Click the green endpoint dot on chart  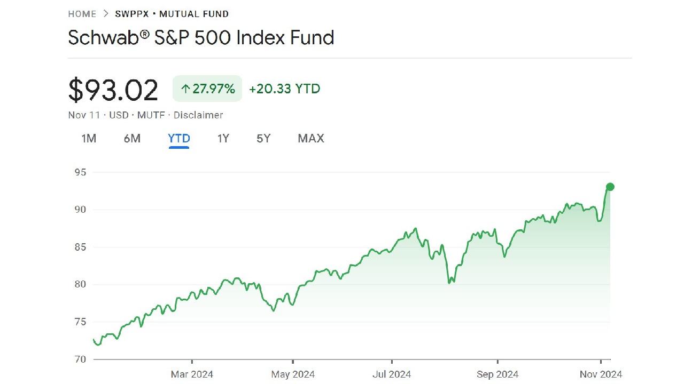pyautogui.click(x=610, y=187)
